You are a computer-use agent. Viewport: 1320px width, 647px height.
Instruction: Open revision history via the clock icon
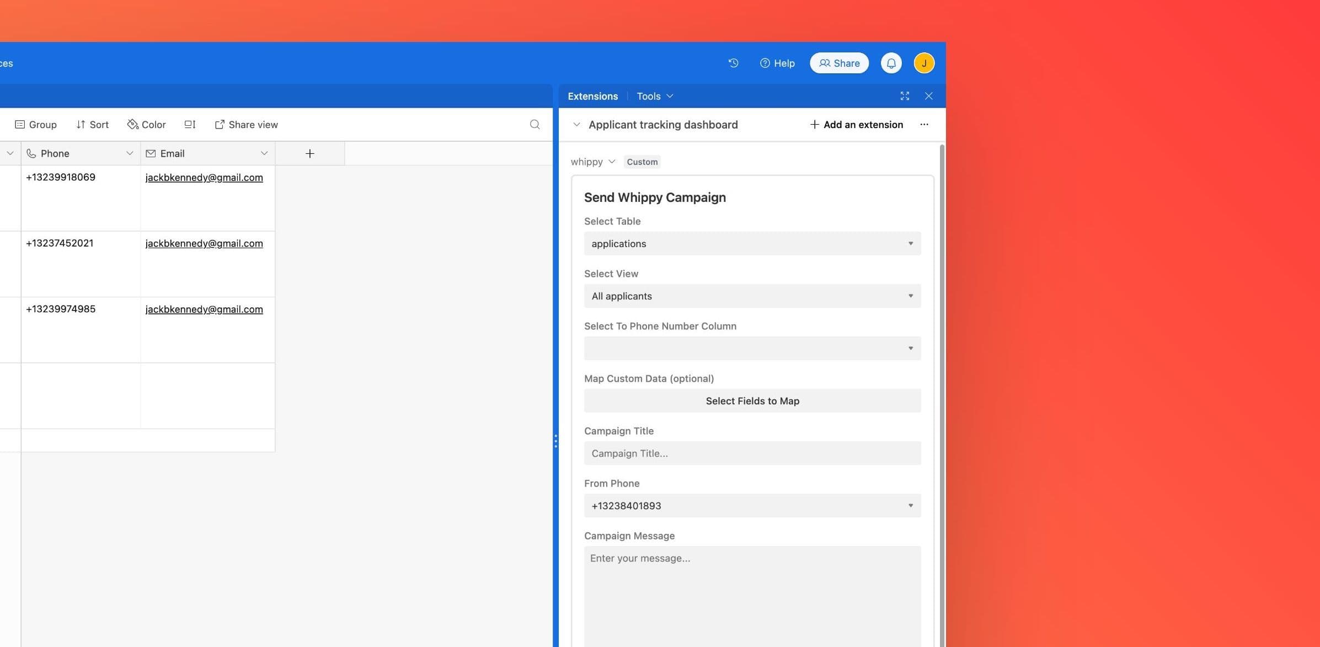(733, 63)
